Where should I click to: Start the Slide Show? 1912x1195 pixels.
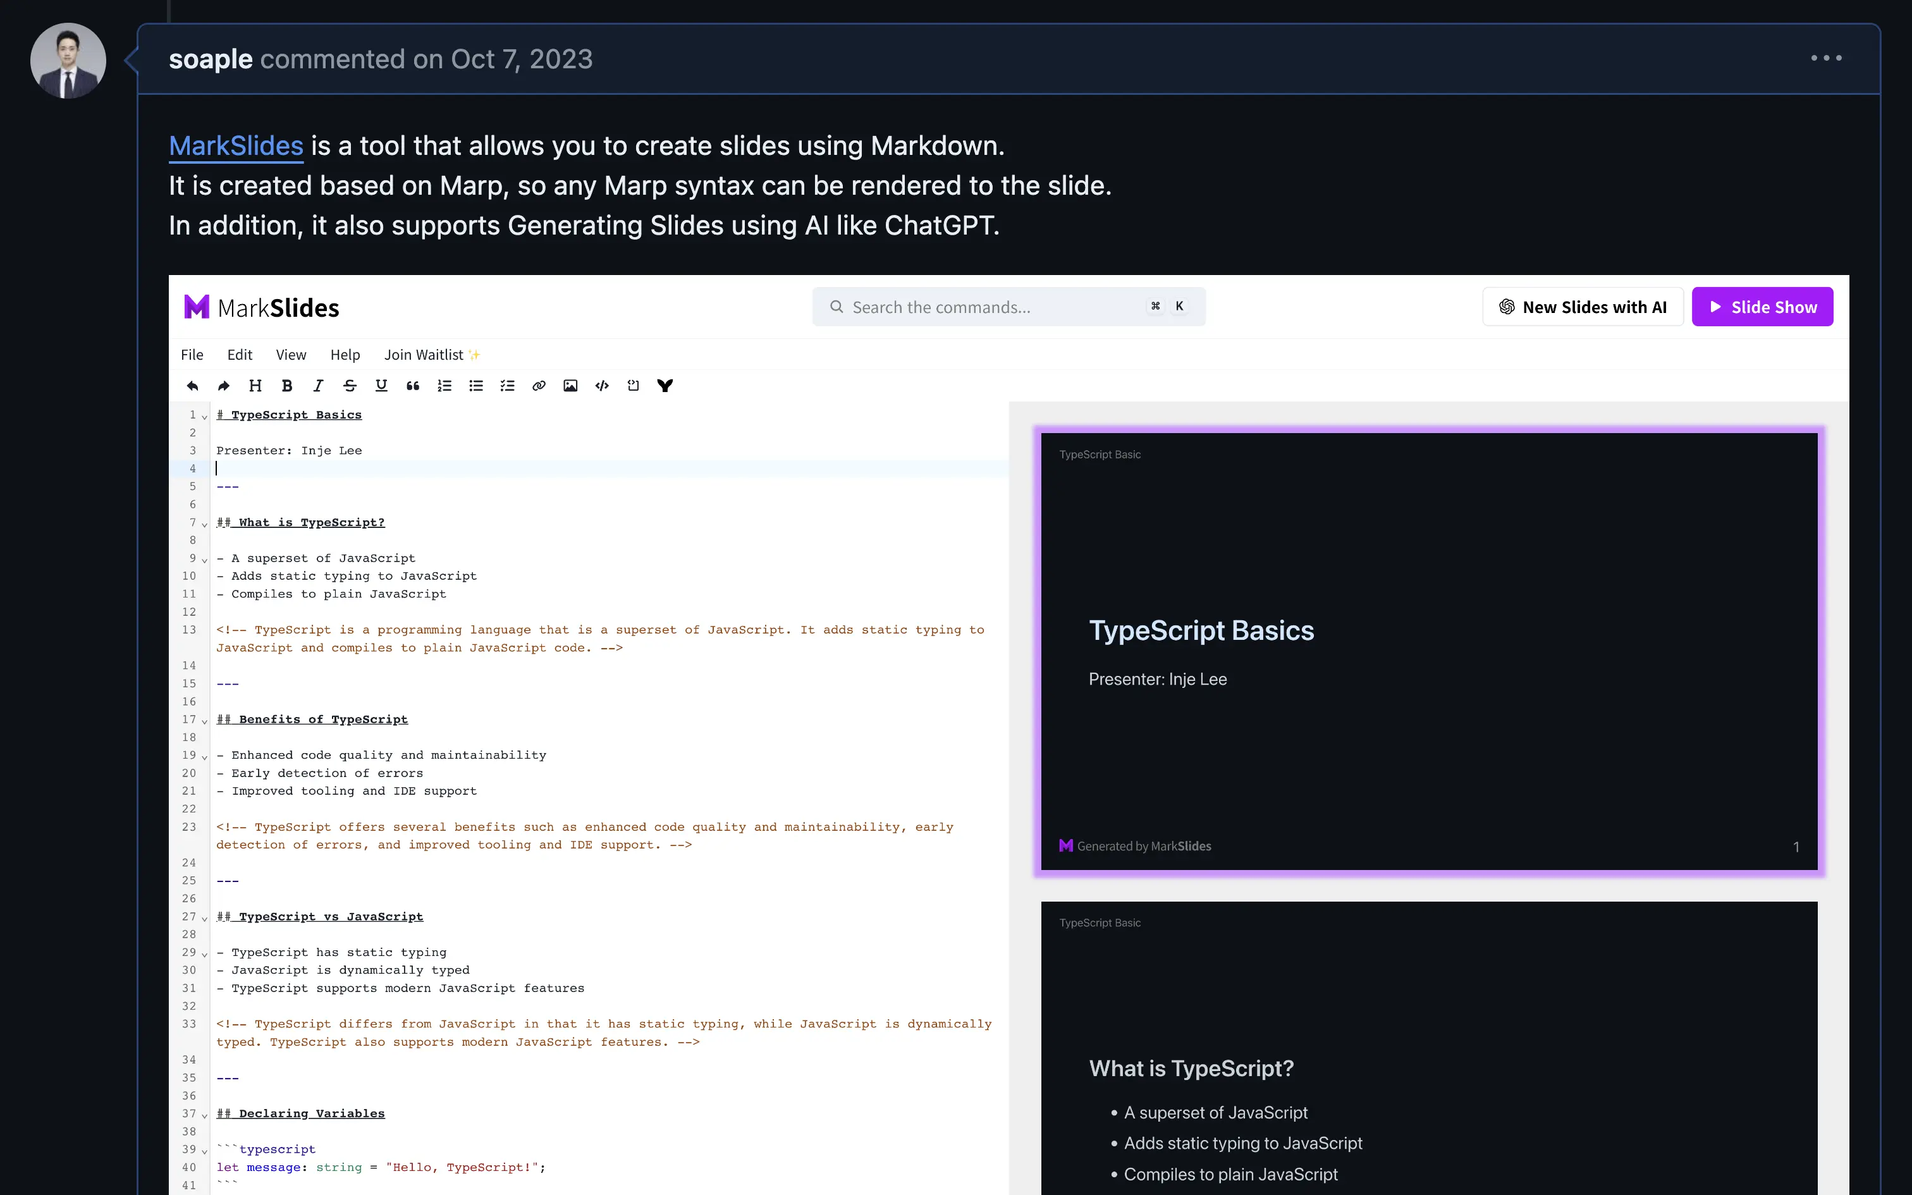pos(1762,307)
